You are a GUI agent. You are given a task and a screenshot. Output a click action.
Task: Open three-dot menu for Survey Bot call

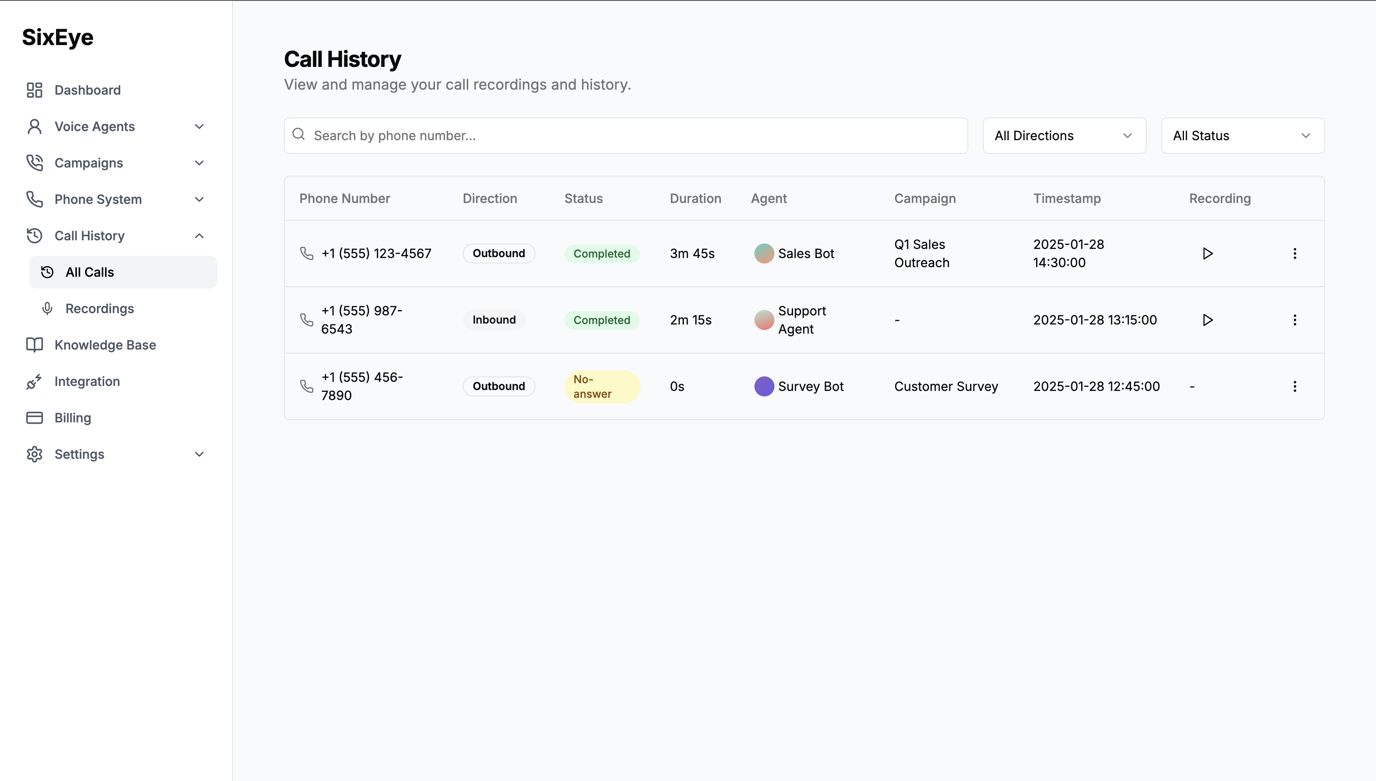point(1295,386)
